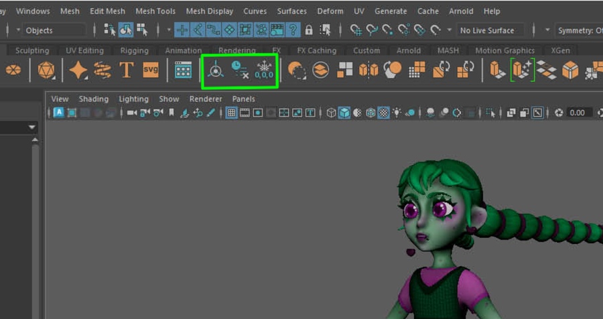Click the SVG import shelf icon
This screenshot has width=603, height=319.
point(151,70)
